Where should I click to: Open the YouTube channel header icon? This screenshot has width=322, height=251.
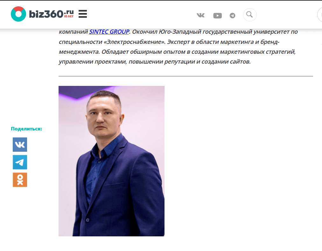coord(217,16)
